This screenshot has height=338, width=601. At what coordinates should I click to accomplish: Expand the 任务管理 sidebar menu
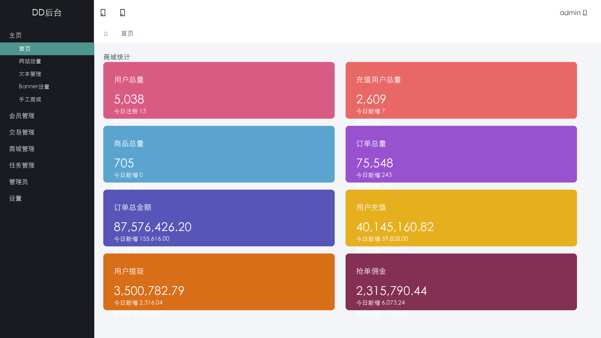click(x=47, y=165)
